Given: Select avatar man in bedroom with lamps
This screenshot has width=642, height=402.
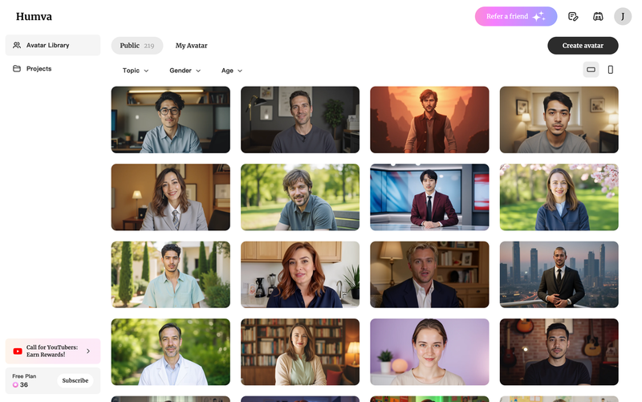Looking at the screenshot, I should point(559,120).
